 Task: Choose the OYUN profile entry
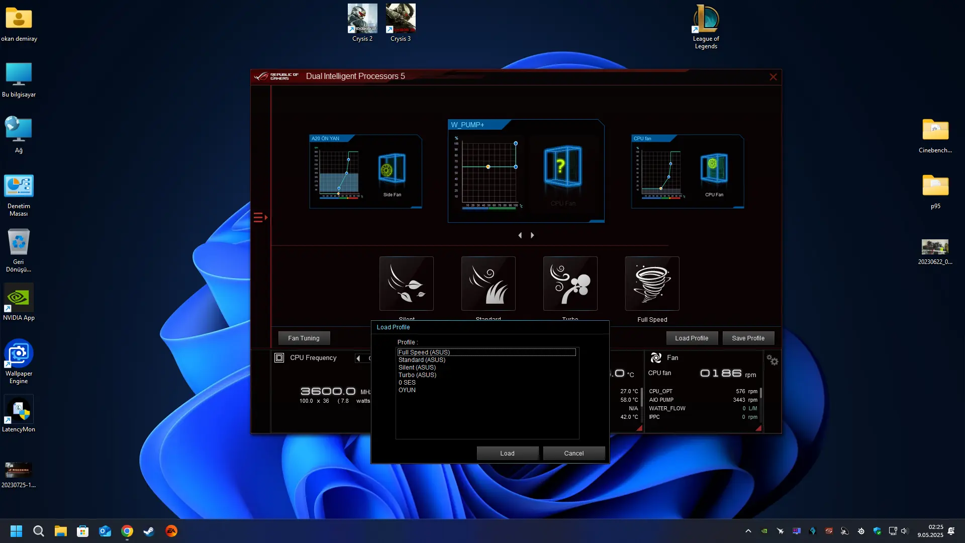tap(407, 390)
